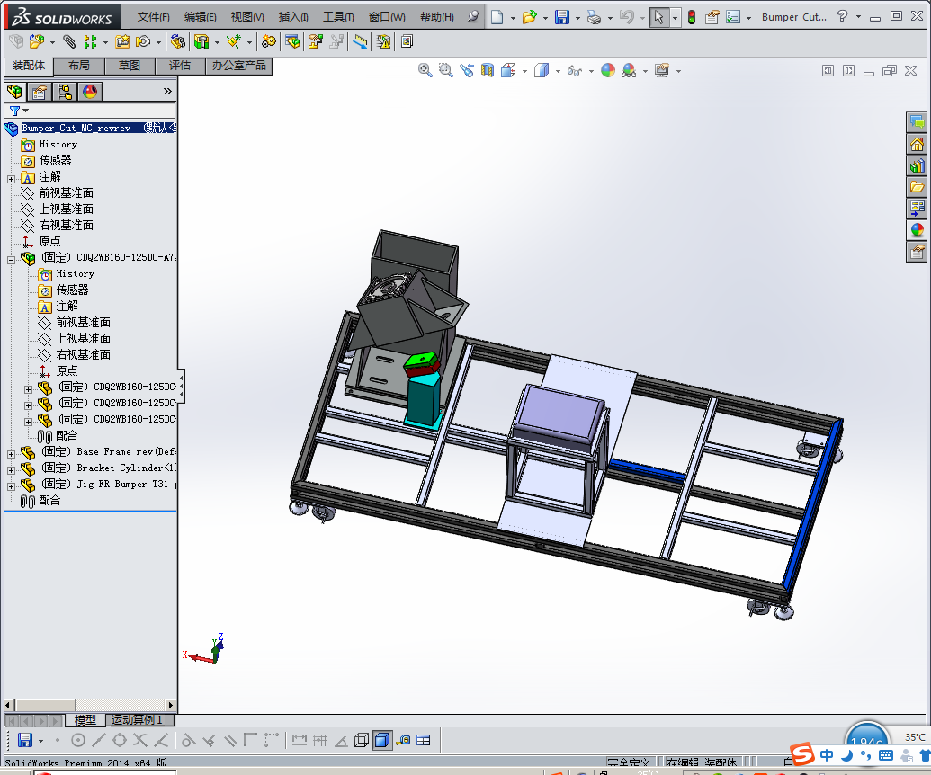Expand the Bracket Cylinder component
Screen dimensions: 931x775
click(11, 470)
